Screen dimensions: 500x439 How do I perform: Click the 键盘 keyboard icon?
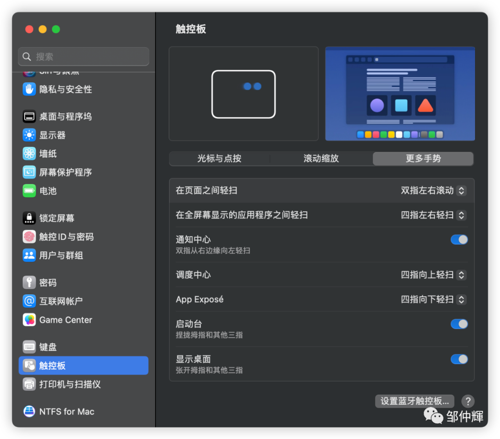click(x=29, y=347)
